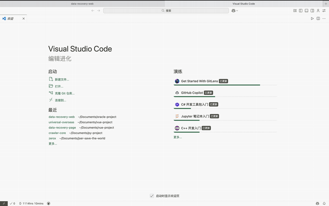This screenshot has height=206, width=329.
Task: Open Get Started With GitLens walkthrough
Action: click(x=225, y=81)
